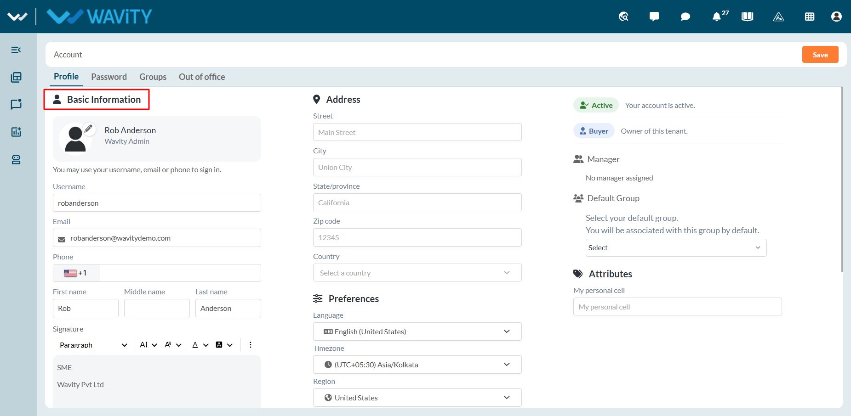
Task: Open the global search icon in header
Action: click(623, 17)
